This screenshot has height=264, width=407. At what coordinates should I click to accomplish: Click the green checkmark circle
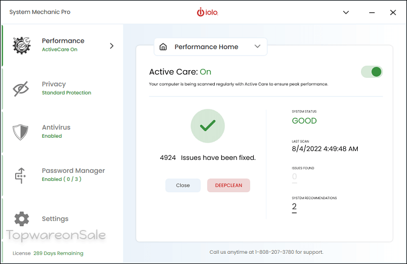(208, 126)
